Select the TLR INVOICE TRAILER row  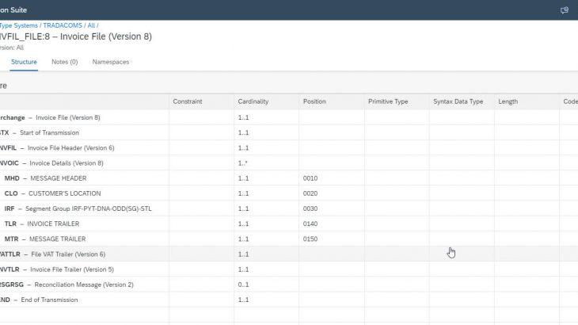(289, 224)
